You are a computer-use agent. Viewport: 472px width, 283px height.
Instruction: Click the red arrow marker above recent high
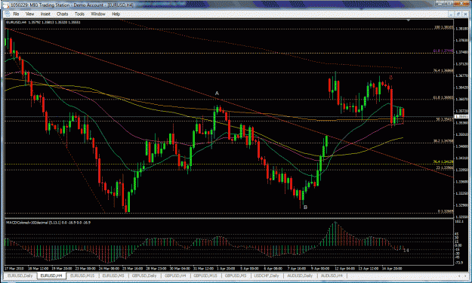390,78
